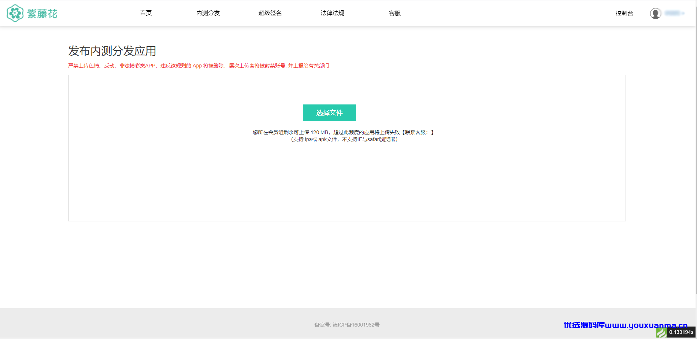This screenshot has width=697, height=339.
Task: Select 法律法规 in the top menu
Action: (x=333, y=13)
